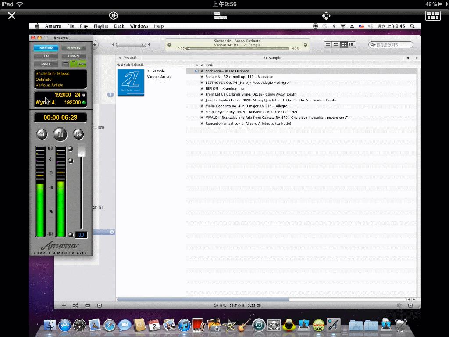The image size is (449, 337).
Task: Open the input source flag menu
Action: tap(361, 26)
